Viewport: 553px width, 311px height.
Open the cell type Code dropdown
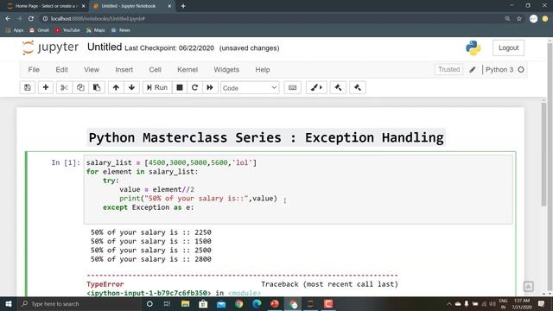pyautogui.click(x=250, y=88)
